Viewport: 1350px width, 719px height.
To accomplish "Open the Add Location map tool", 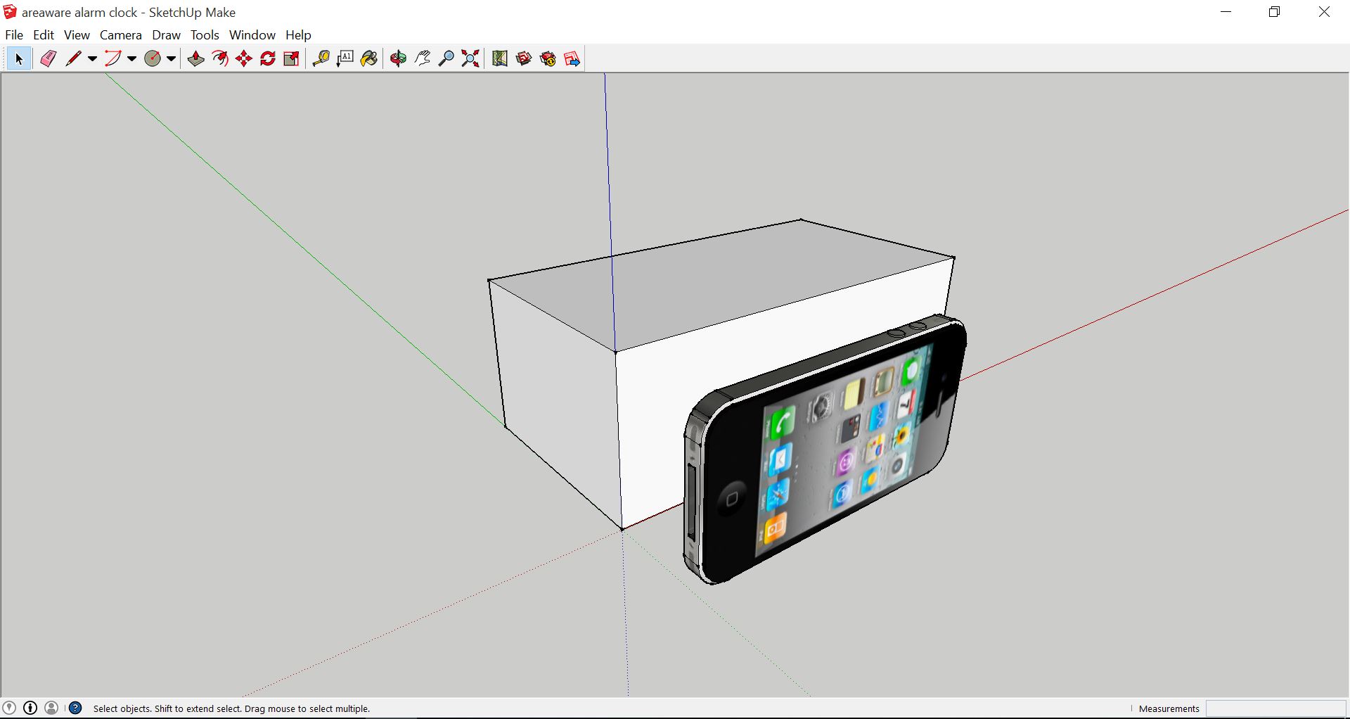I will (500, 59).
